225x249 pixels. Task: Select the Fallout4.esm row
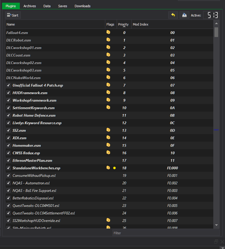coord(109,33)
